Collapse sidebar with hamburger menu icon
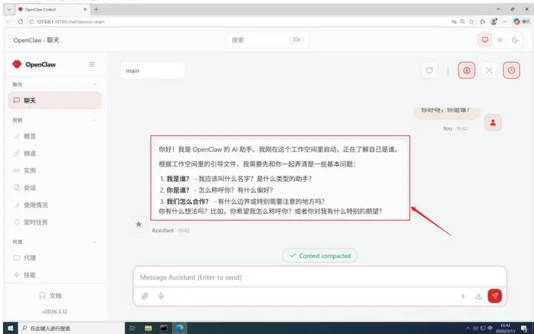The image size is (534, 334). click(91, 64)
